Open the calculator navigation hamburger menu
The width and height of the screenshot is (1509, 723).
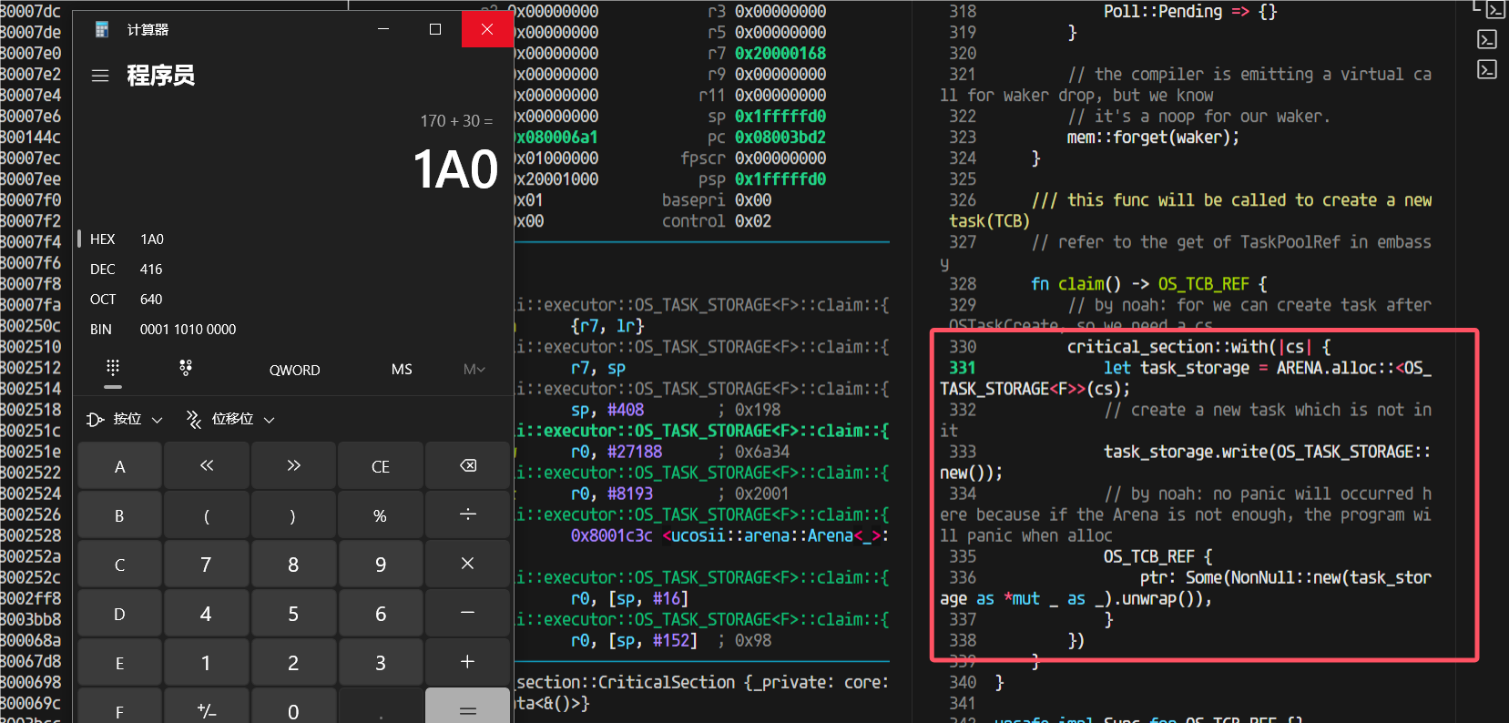100,76
